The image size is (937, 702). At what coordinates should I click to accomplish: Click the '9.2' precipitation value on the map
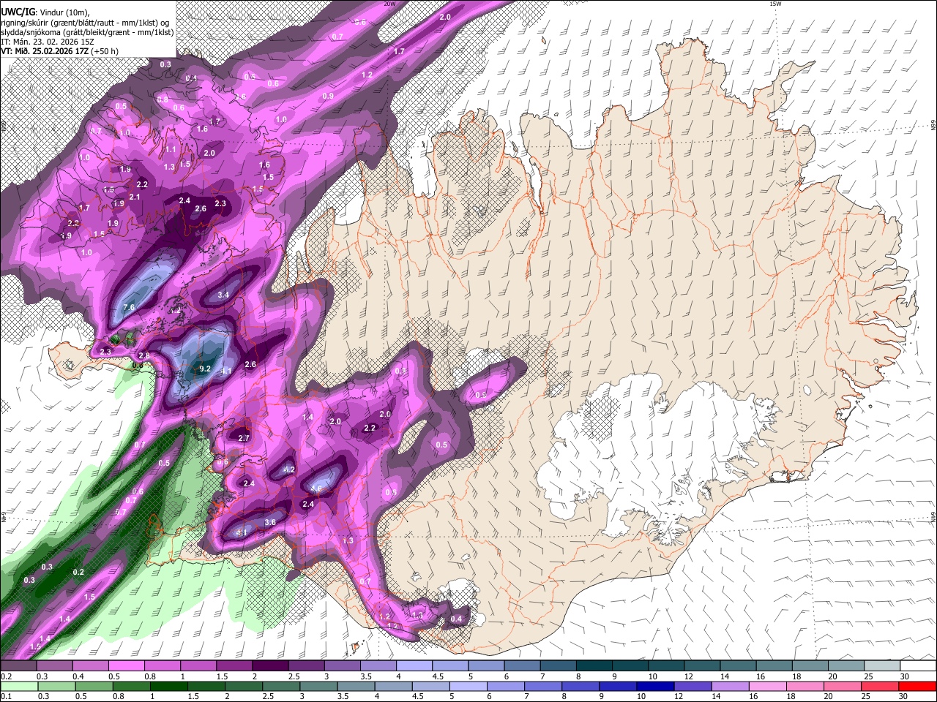205,369
